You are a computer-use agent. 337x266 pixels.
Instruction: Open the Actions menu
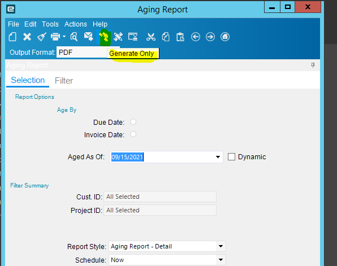pyautogui.click(x=76, y=24)
